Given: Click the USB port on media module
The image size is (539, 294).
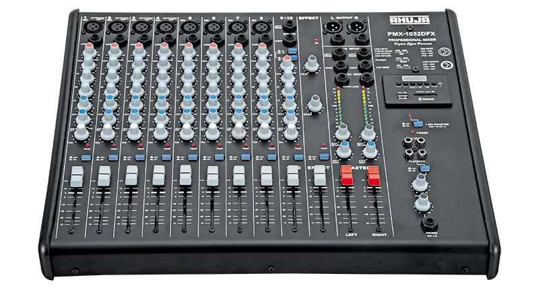Looking at the screenshot, I should [x=402, y=96].
